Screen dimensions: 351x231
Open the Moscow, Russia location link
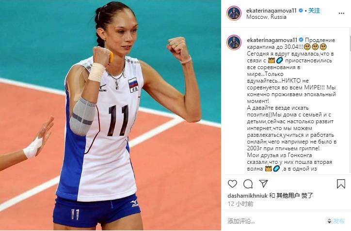[266, 17]
